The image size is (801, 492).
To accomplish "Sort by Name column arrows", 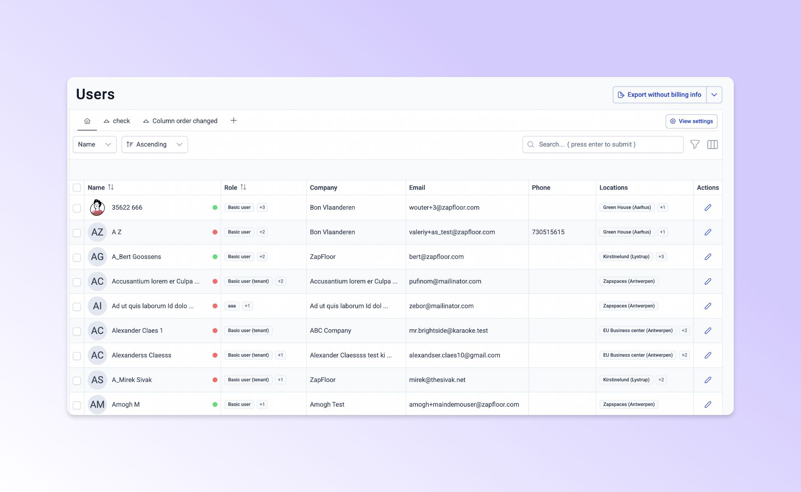I will [x=111, y=187].
